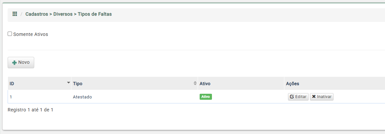Screen dimensions: 385x134
Task: Sort using the Tipo column arrows
Action: pyautogui.click(x=195, y=83)
